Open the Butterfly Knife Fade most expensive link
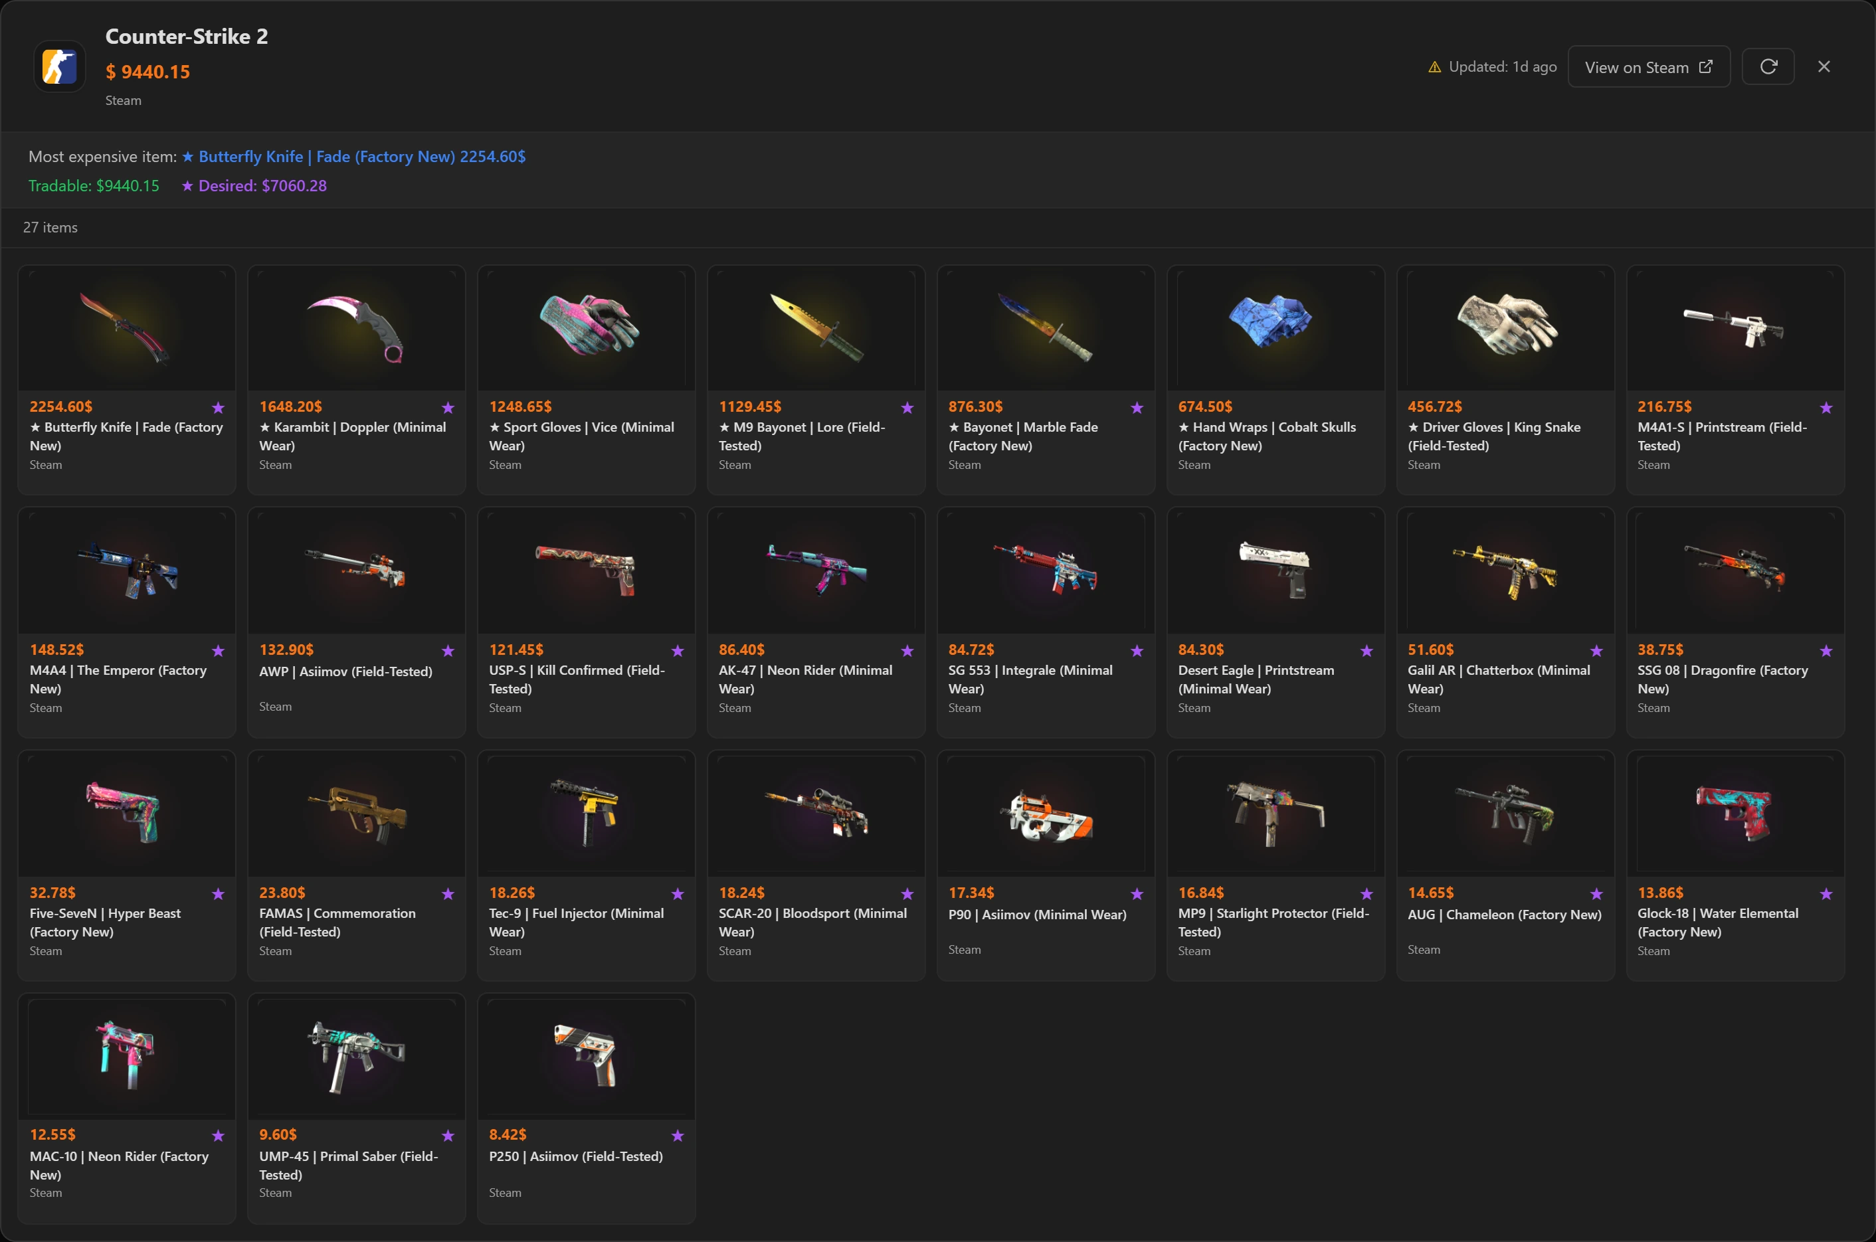 353,156
